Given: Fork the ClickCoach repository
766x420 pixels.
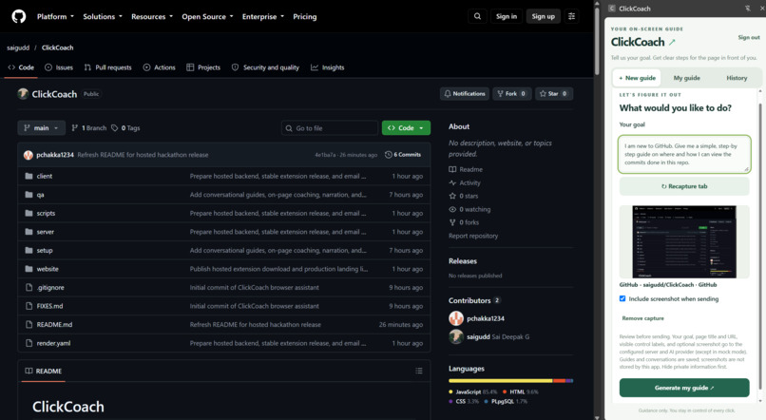Looking at the screenshot, I should [x=511, y=94].
